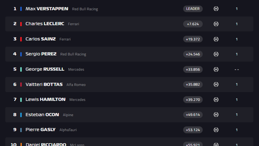259x146 pixels.
Task: Click the +7.624 gap pill
Action: (193, 24)
